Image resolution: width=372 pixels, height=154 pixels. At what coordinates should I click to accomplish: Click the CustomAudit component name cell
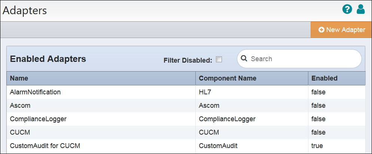click(x=218, y=146)
